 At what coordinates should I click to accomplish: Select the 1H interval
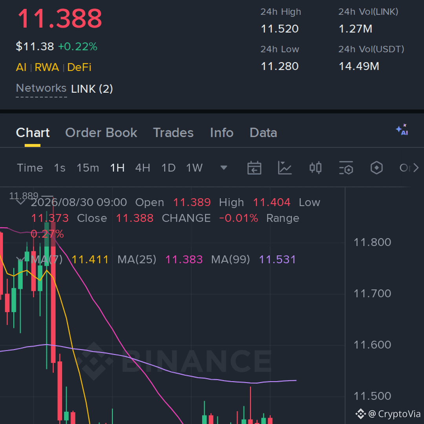pos(117,168)
